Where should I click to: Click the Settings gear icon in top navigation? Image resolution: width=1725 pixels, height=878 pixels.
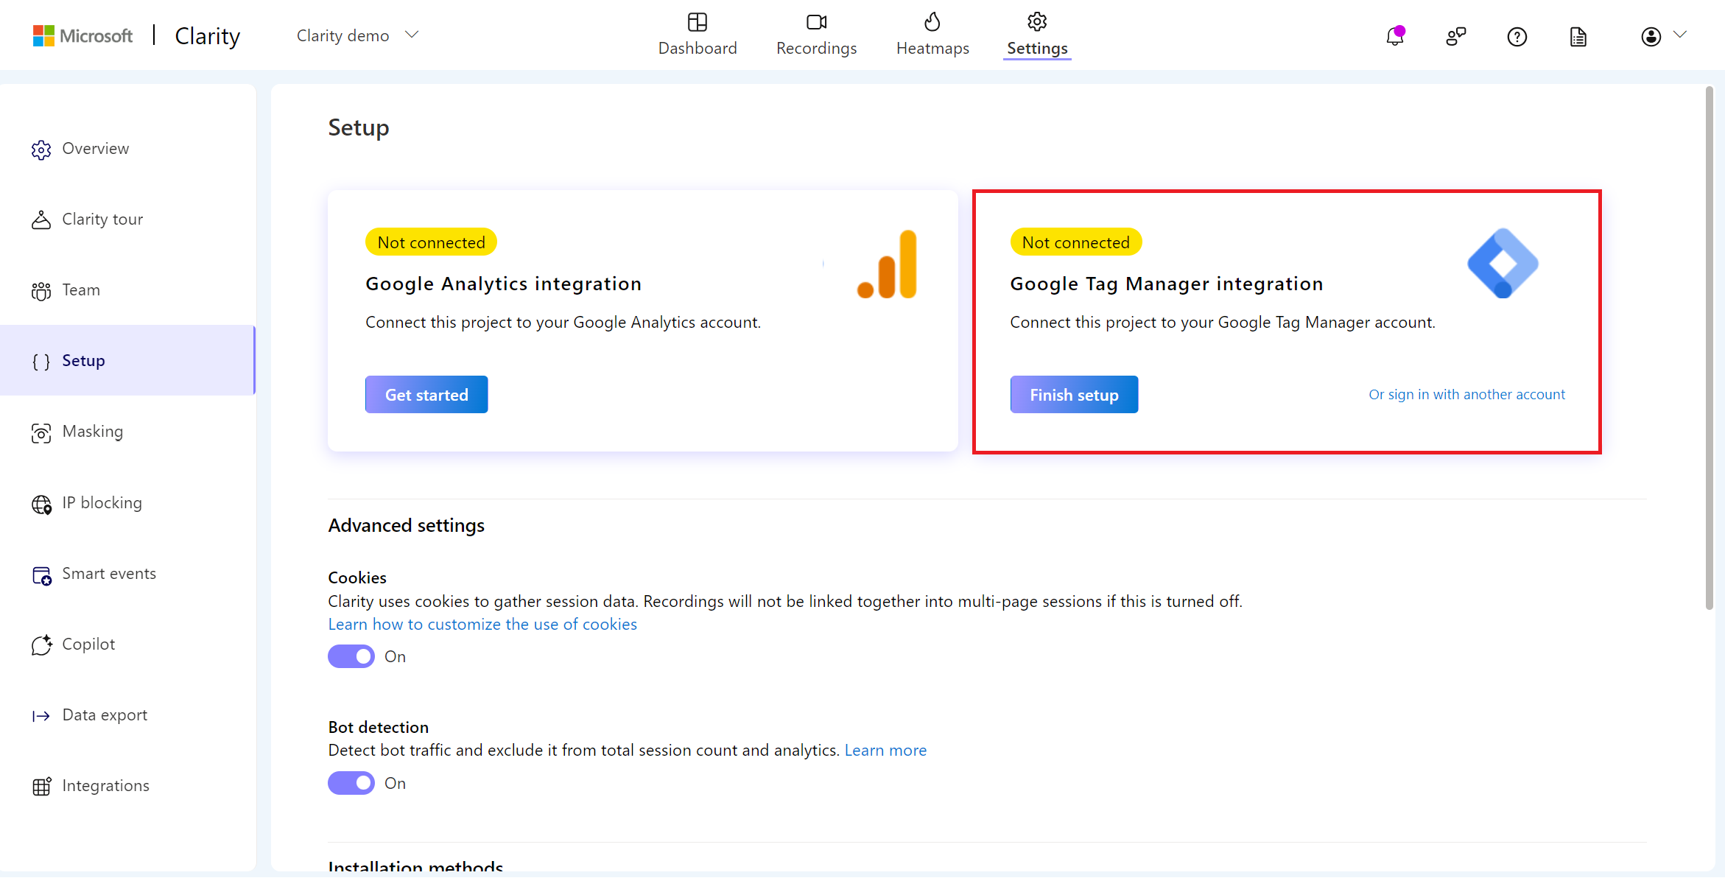tap(1037, 22)
